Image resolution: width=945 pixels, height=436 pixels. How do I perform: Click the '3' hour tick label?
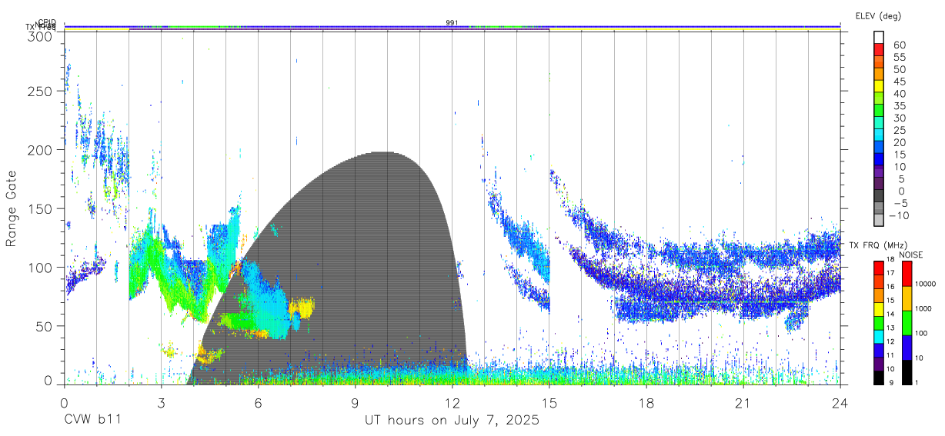click(x=161, y=403)
